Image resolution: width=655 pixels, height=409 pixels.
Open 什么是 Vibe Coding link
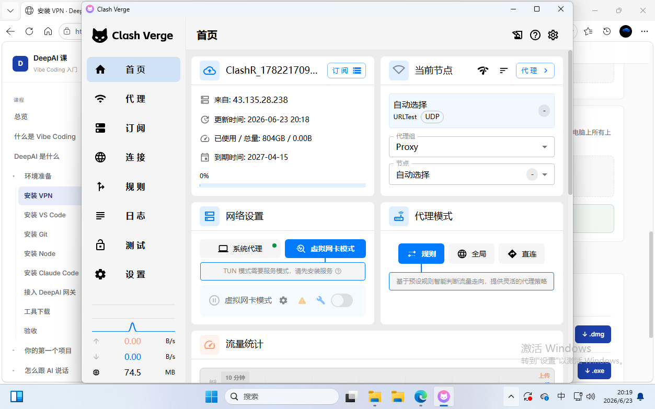coord(45,136)
